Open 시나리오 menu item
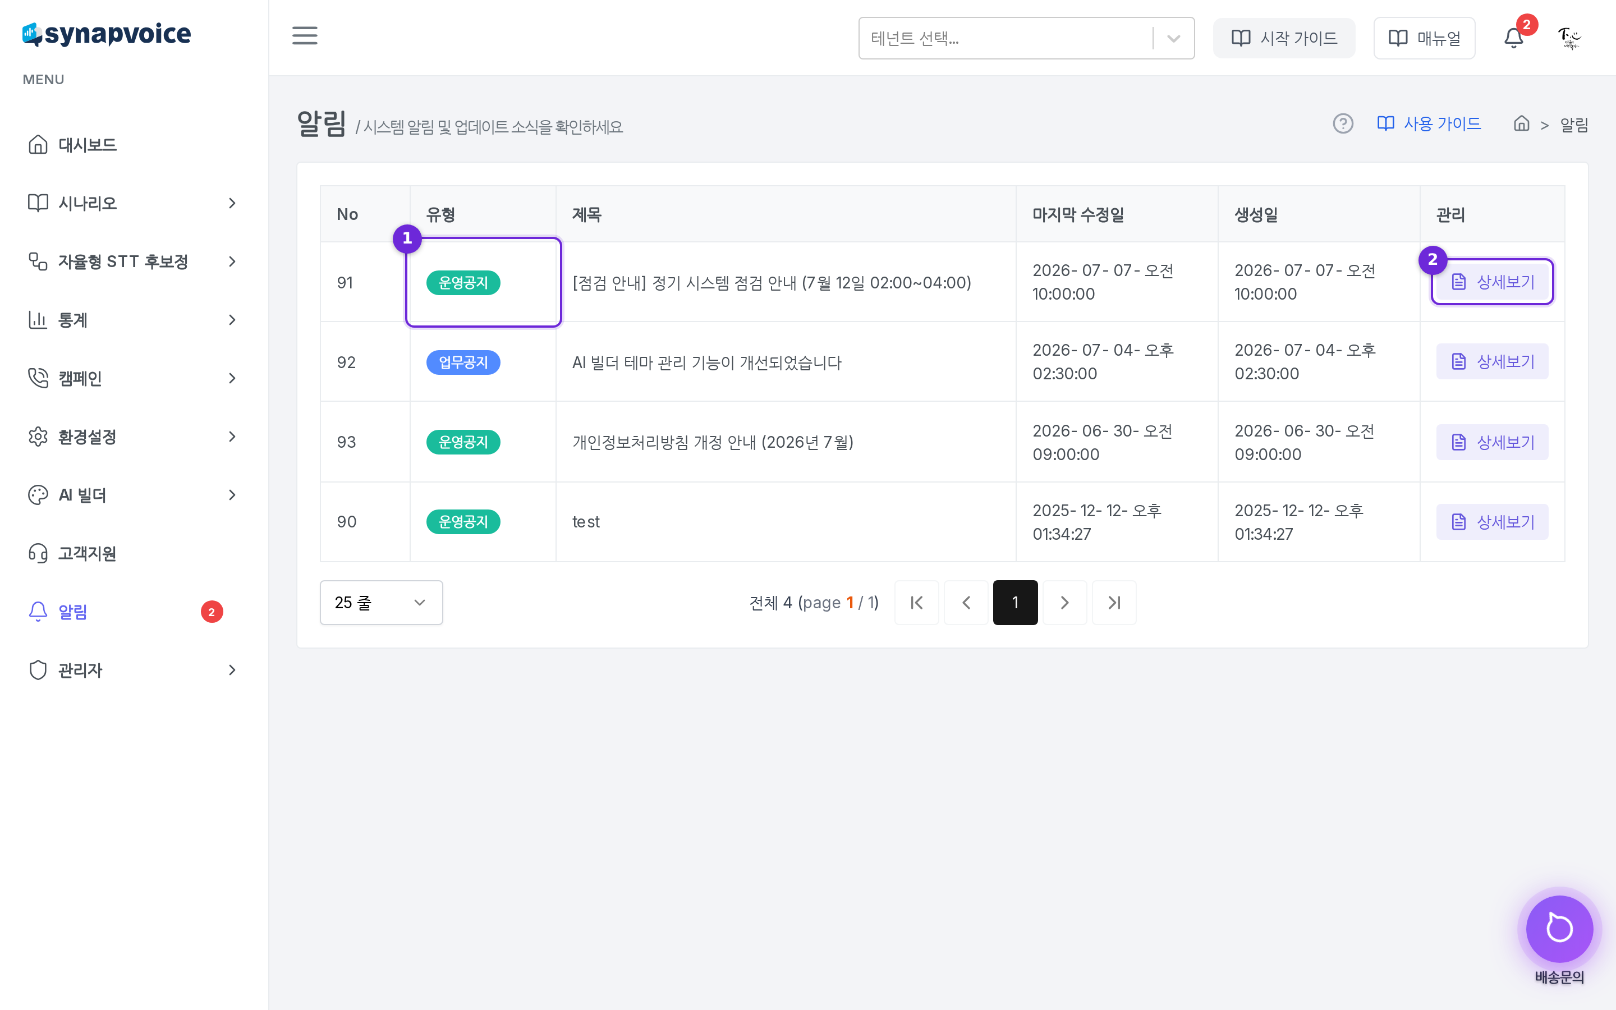The height and width of the screenshot is (1010, 1616). click(134, 203)
